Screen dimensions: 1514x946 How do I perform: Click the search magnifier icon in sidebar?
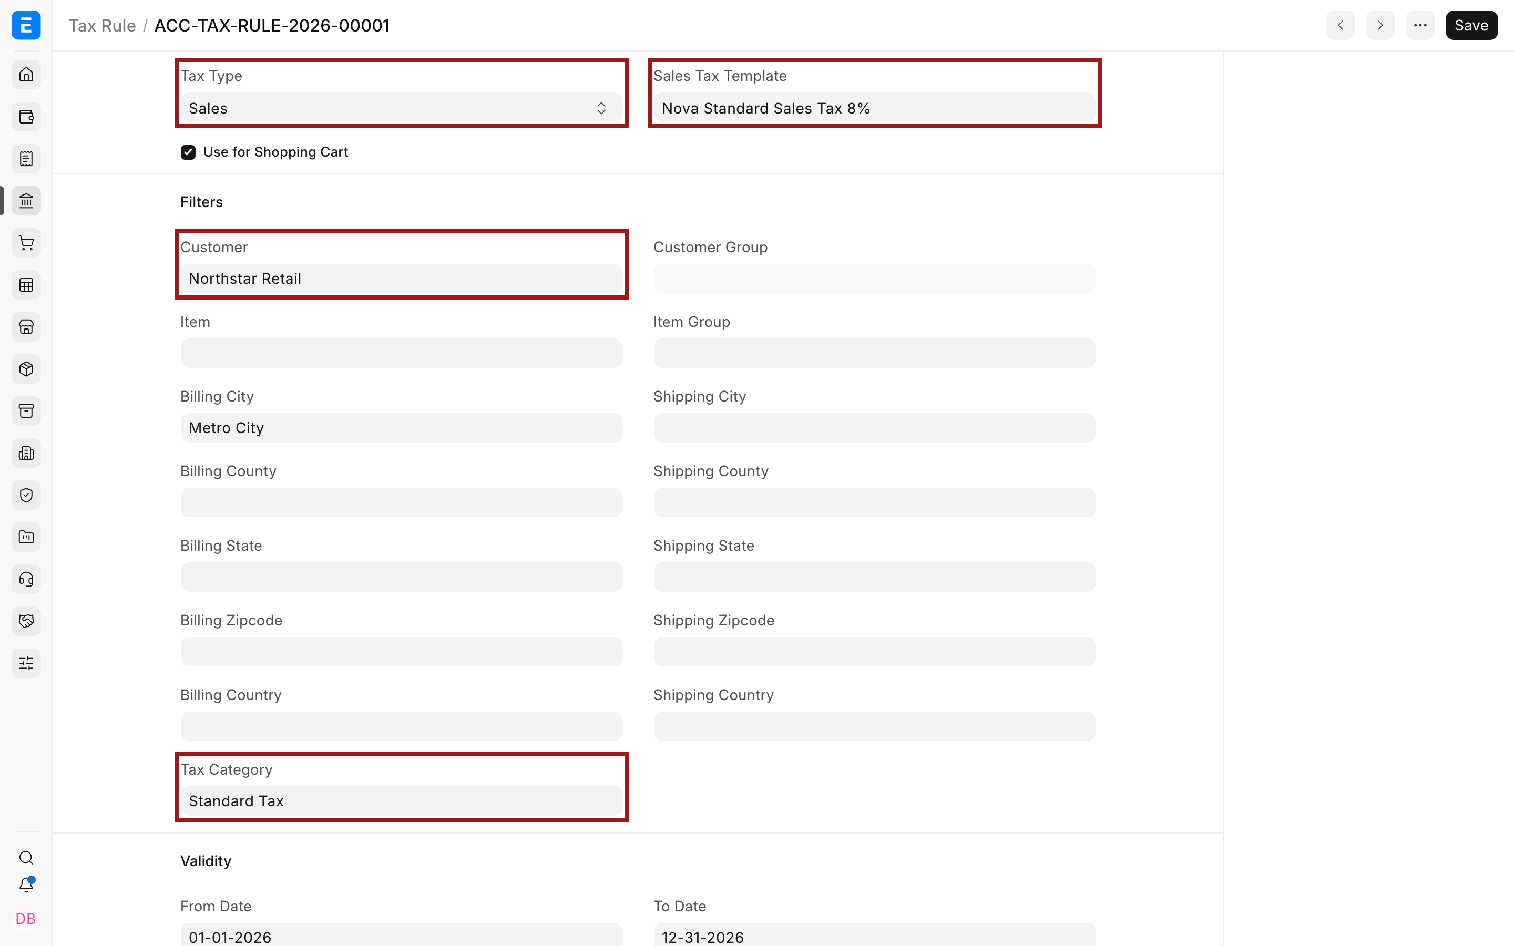tap(26, 858)
